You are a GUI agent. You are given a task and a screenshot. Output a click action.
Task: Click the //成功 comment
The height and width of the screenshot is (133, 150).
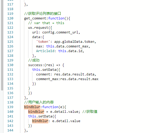click(34, 60)
